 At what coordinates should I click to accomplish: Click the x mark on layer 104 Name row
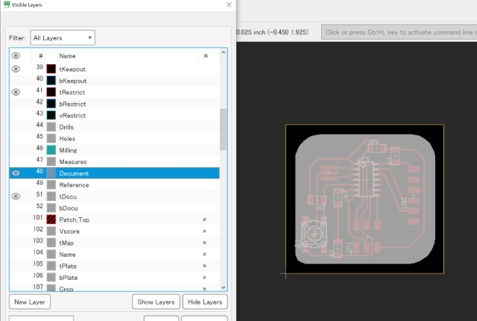(x=204, y=255)
